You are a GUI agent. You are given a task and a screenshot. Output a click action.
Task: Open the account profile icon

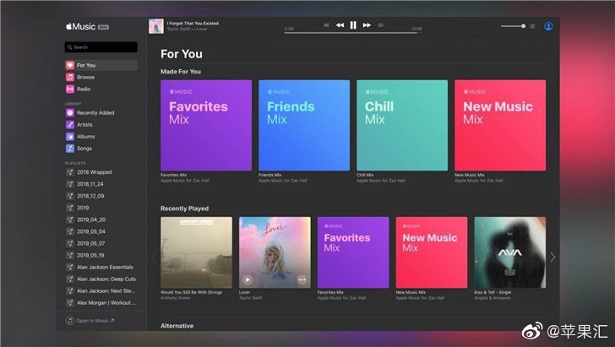click(548, 26)
